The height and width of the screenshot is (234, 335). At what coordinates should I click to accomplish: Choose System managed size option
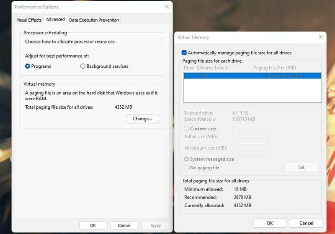click(x=186, y=159)
